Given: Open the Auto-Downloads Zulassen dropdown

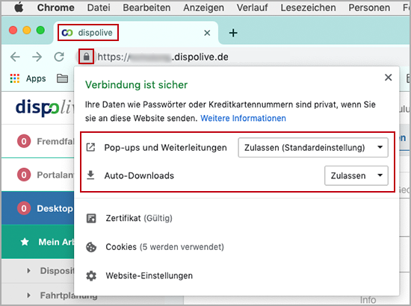Looking at the screenshot, I should click(x=356, y=175).
